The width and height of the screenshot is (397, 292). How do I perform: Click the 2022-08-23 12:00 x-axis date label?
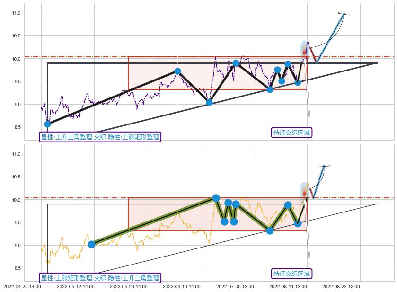(x=341, y=287)
